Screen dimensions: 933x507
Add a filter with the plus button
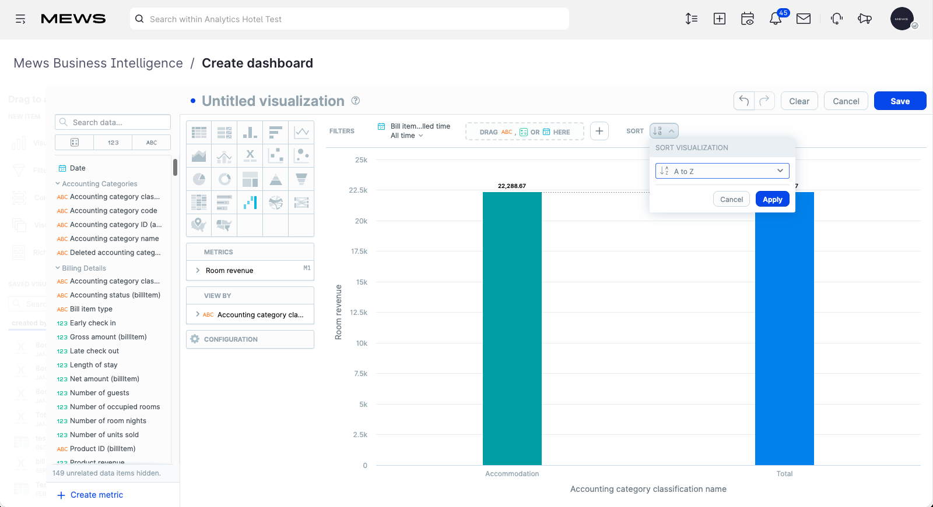599,131
